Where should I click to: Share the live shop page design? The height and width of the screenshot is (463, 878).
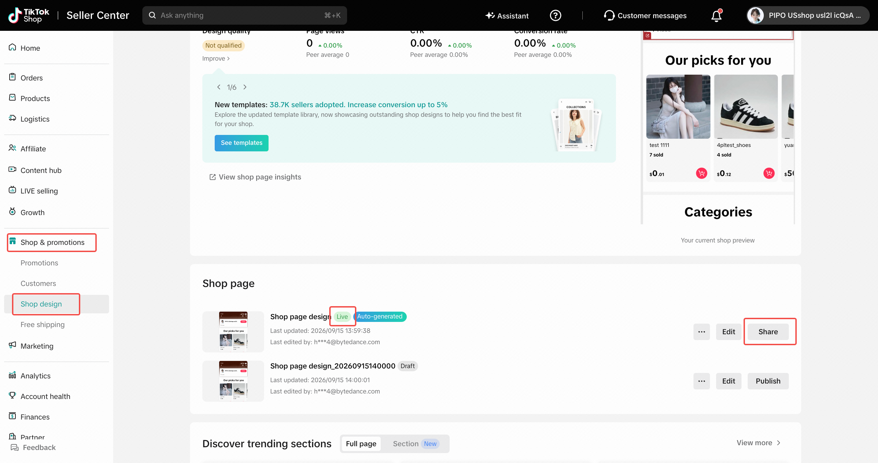point(768,332)
